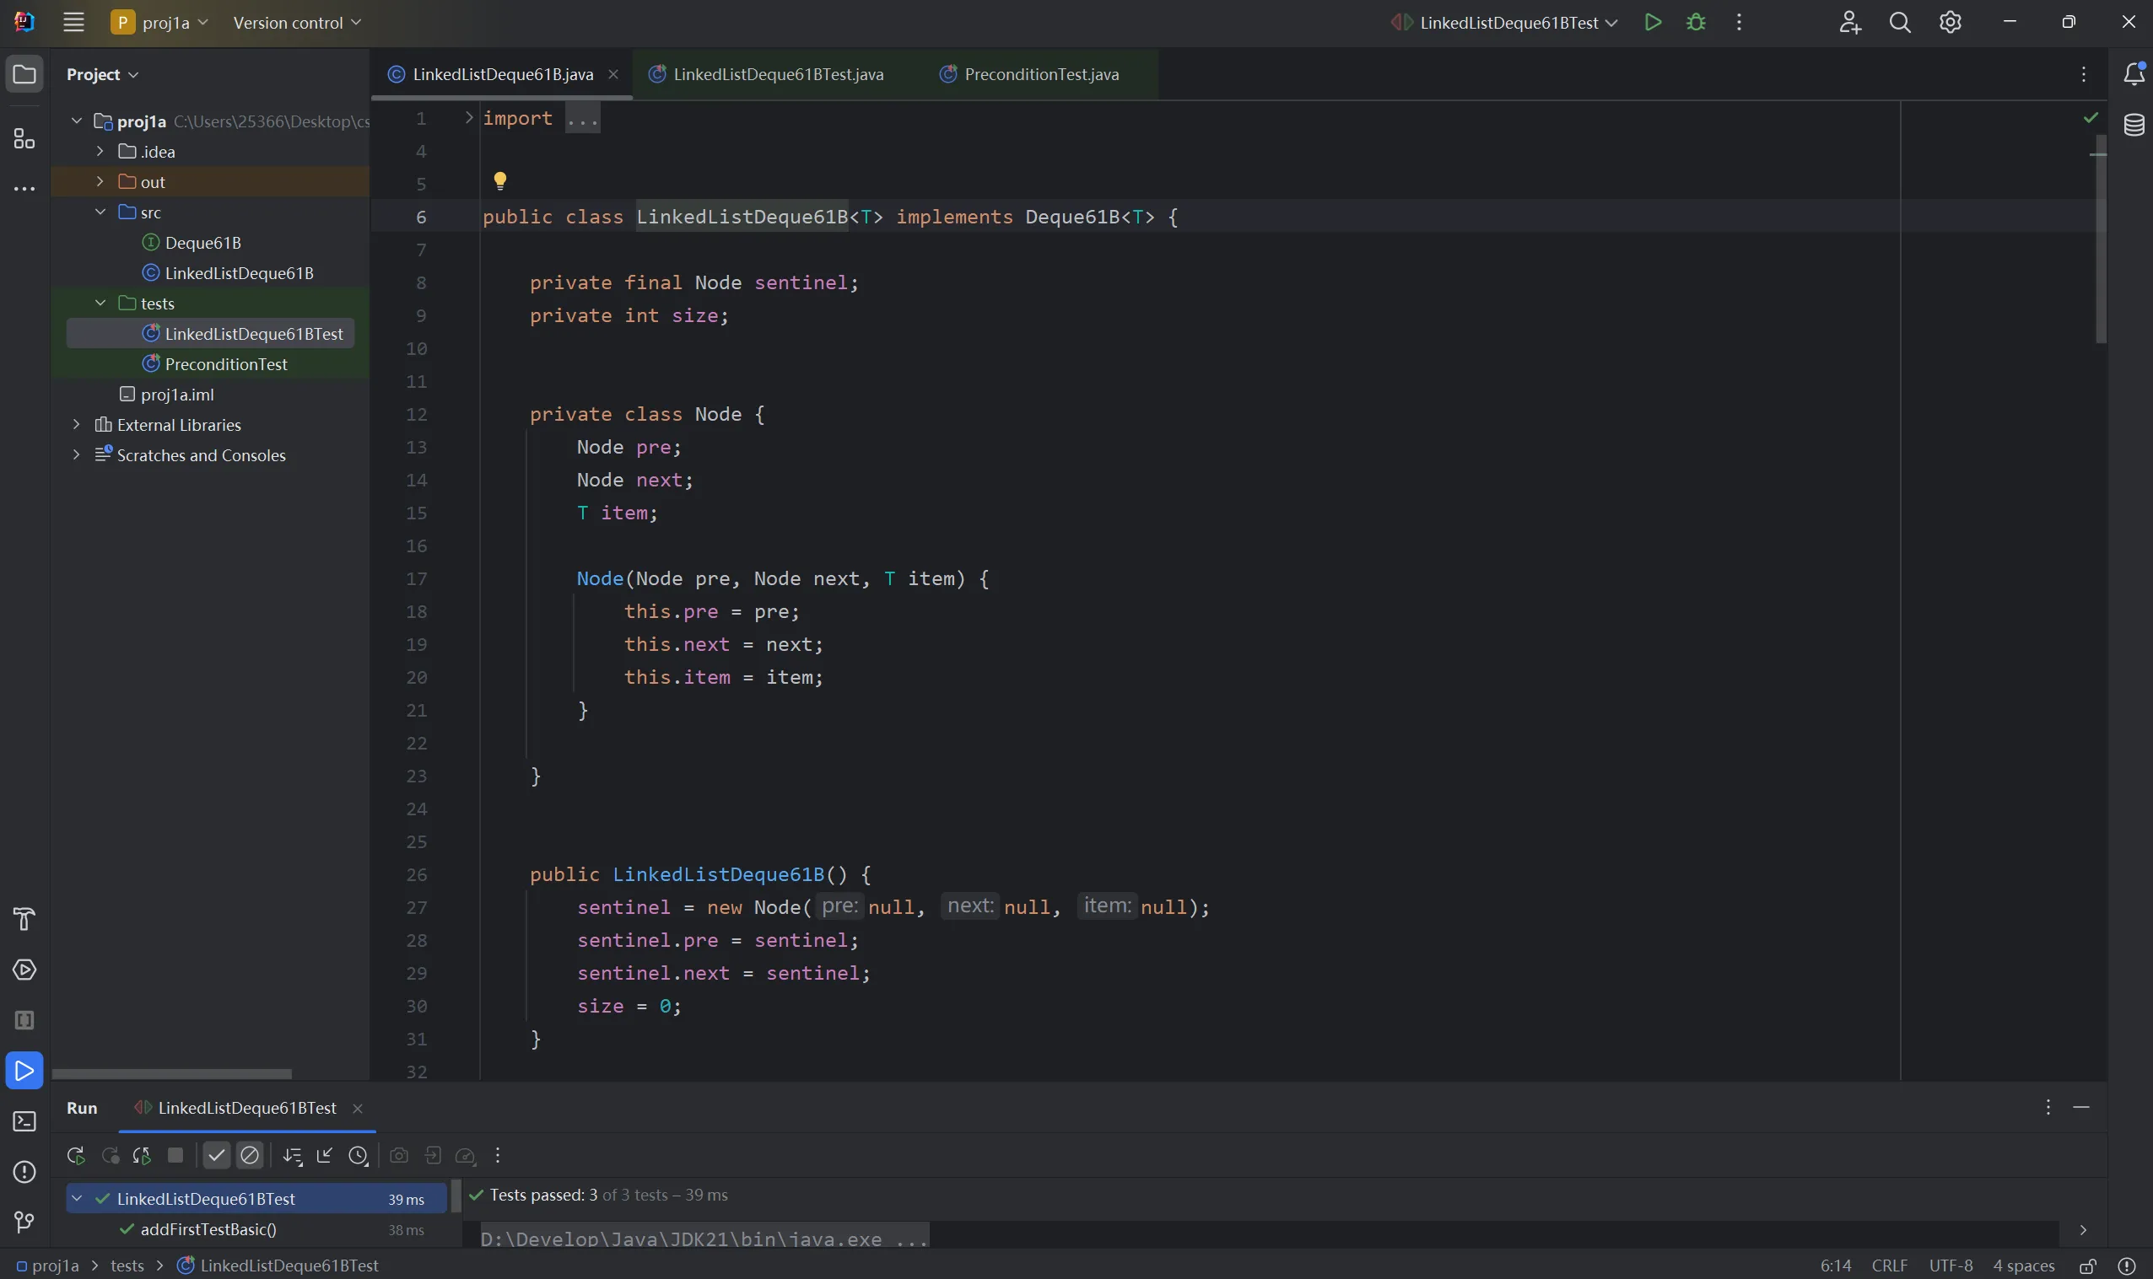The height and width of the screenshot is (1279, 2153).
Task: Open LinkedListDeque61BTest run configuration dropdown
Action: click(x=1504, y=23)
